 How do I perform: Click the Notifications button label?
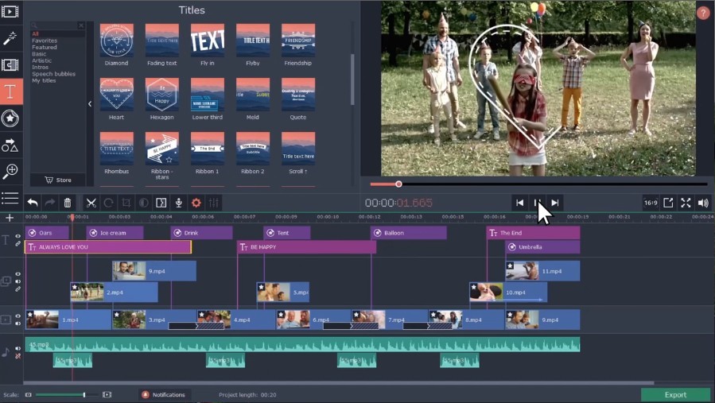tap(169, 395)
